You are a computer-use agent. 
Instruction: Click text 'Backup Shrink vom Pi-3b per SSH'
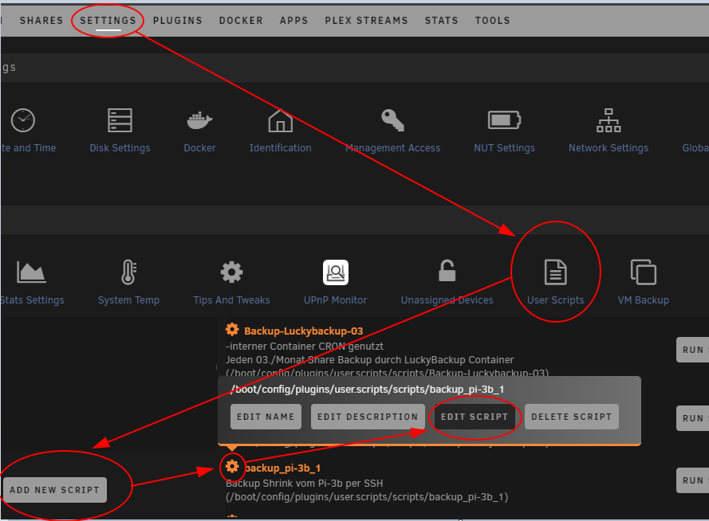[x=305, y=483]
